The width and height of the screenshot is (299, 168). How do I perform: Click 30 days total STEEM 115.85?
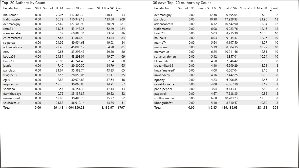tap(212, 108)
